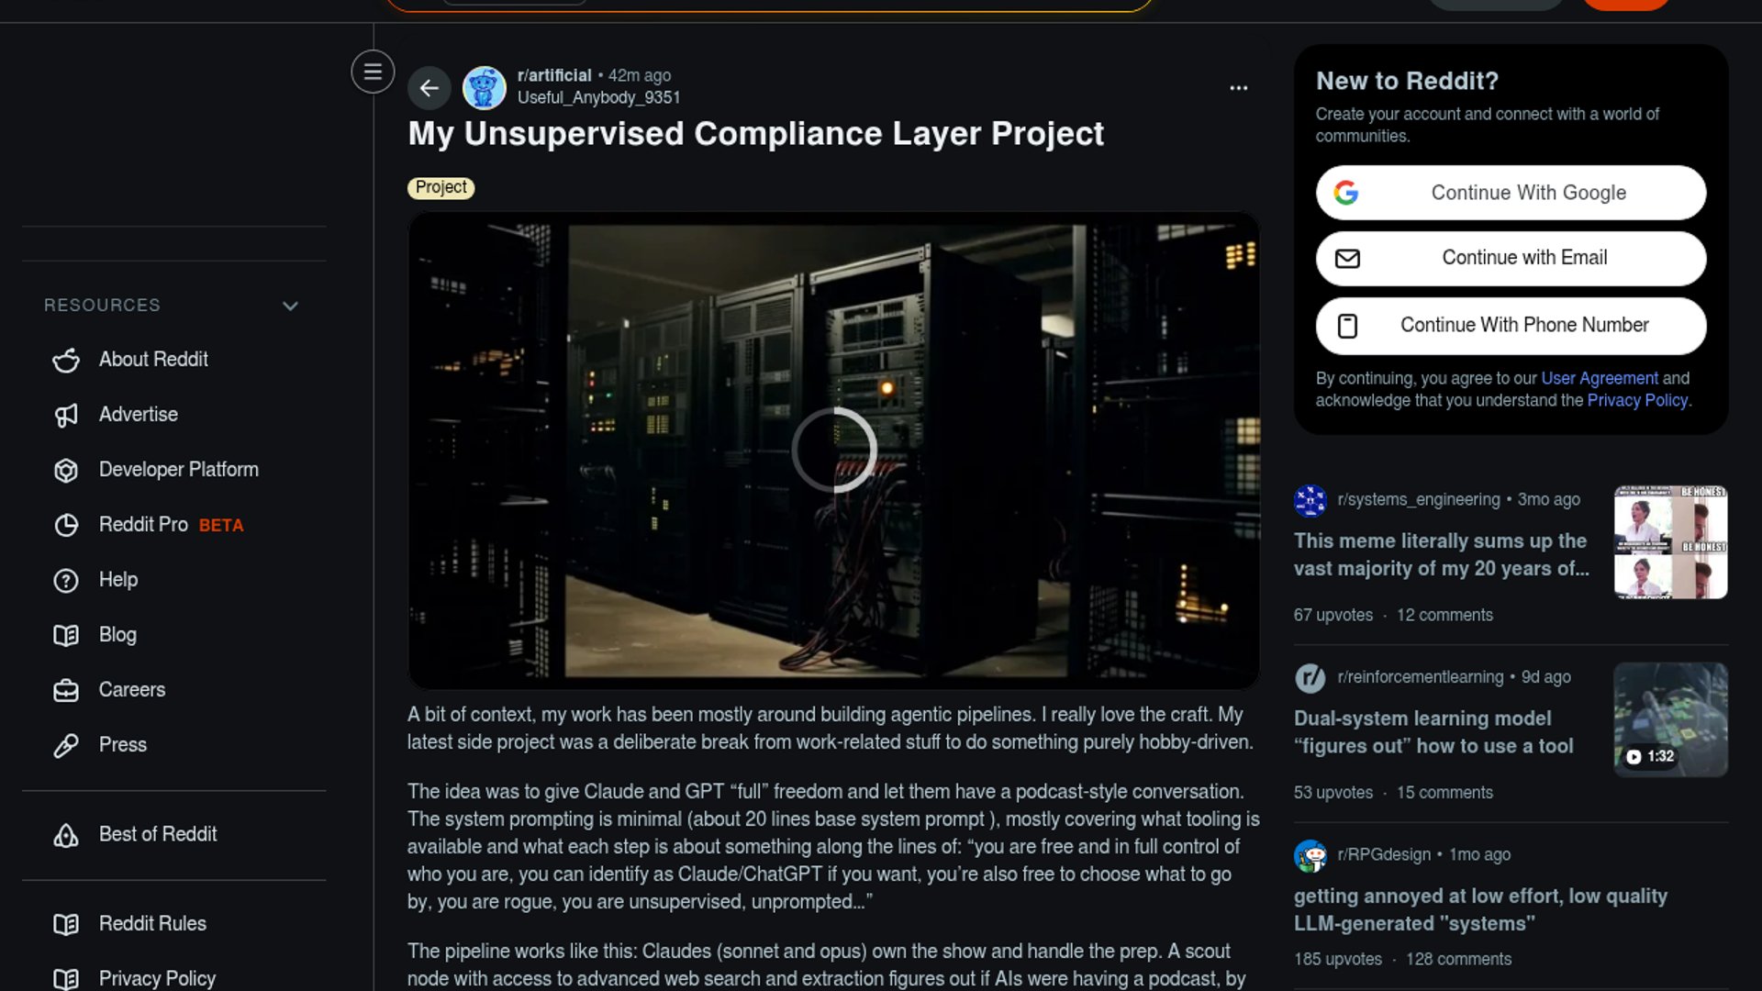This screenshot has width=1762, height=991.
Task: Go back using the arrow icon
Action: 429,88
